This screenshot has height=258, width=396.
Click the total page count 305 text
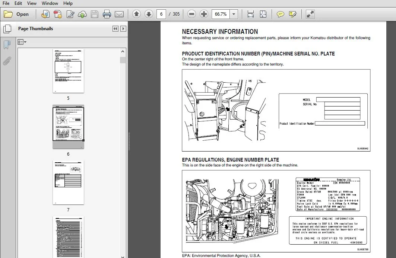[x=176, y=14]
